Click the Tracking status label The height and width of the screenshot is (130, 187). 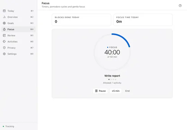point(10,127)
